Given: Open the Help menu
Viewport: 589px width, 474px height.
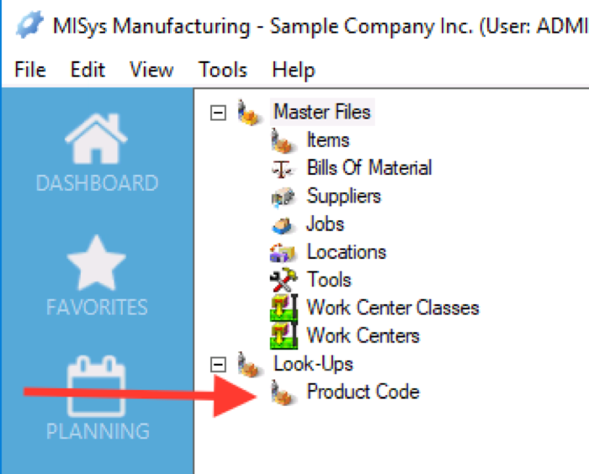Looking at the screenshot, I should pos(294,70).
